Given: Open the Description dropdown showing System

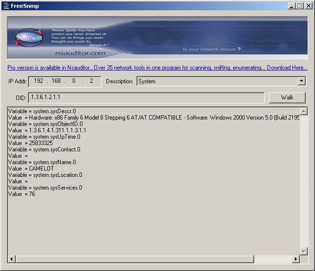Looking at the screenshot, I should coord(221,81).
